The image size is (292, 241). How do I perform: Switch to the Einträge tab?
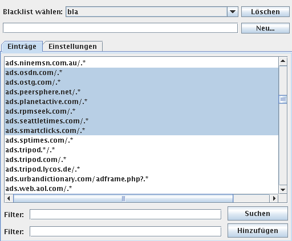22,47
